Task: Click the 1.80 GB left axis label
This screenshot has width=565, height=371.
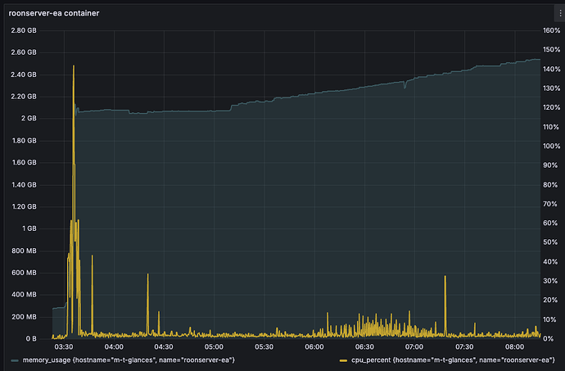Action: 24,141
